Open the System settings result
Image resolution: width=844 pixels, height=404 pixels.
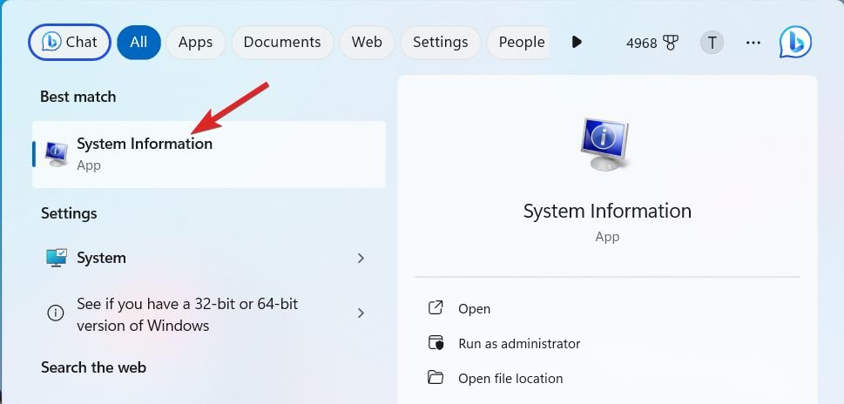209,258
